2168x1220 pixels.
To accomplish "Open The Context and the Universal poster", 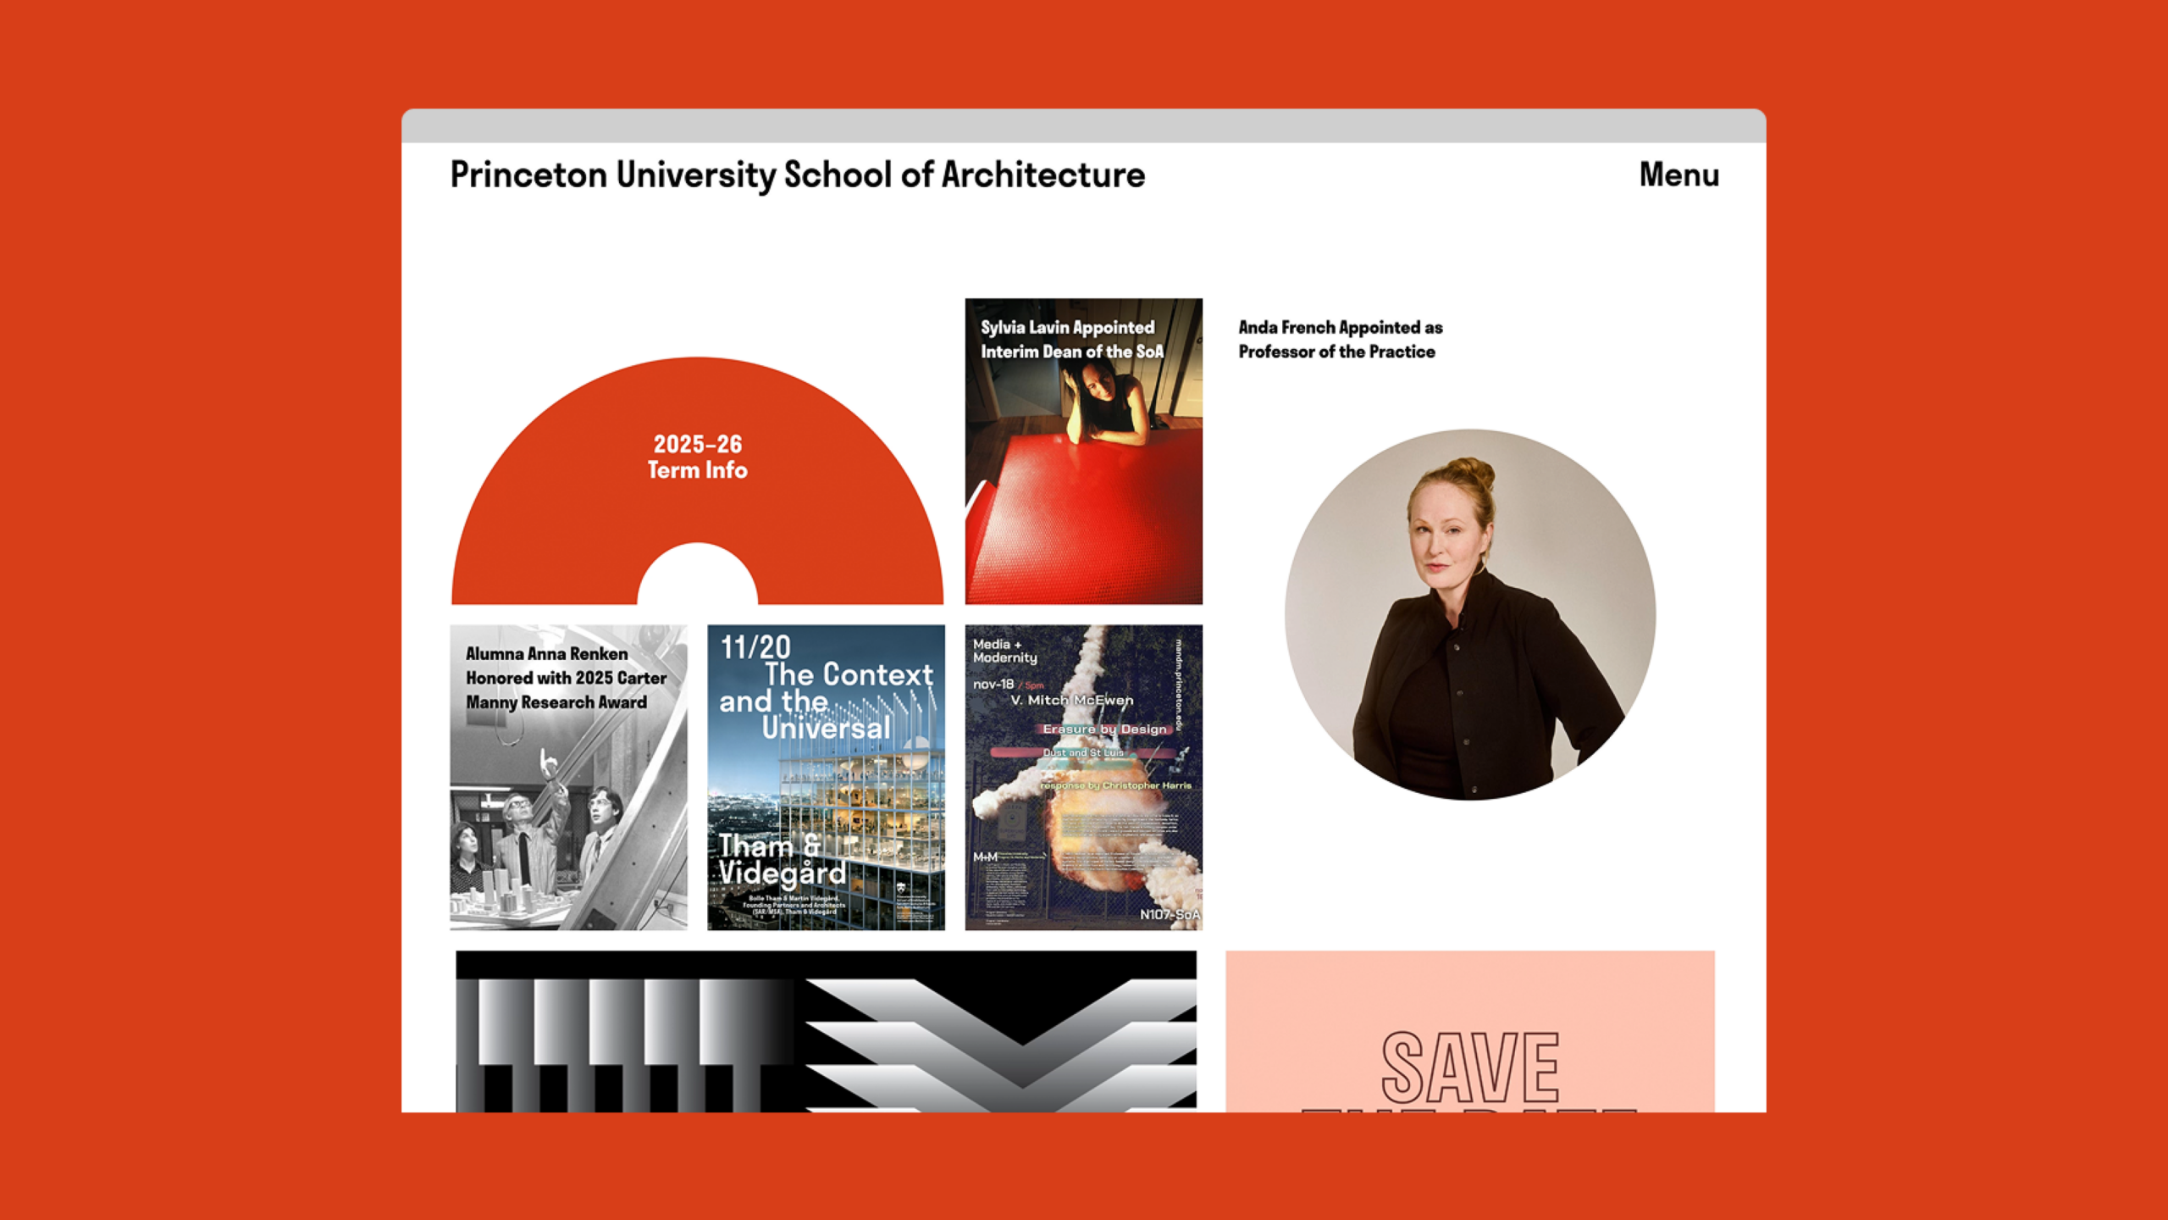I will 826,777.
